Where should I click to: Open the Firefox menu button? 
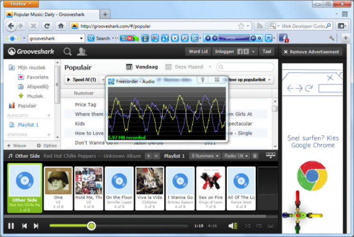pos(21,4)
